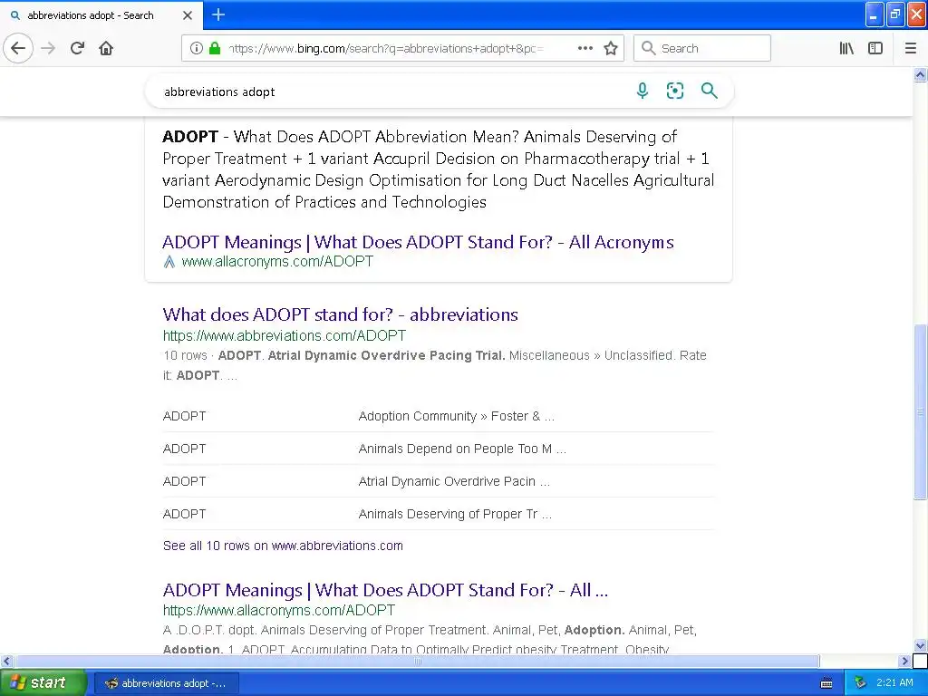928x696 pixels.
Task: Click 'Atrial Dynamic Overdrive Pacin ...' row
Action: [x=438, y=481]
